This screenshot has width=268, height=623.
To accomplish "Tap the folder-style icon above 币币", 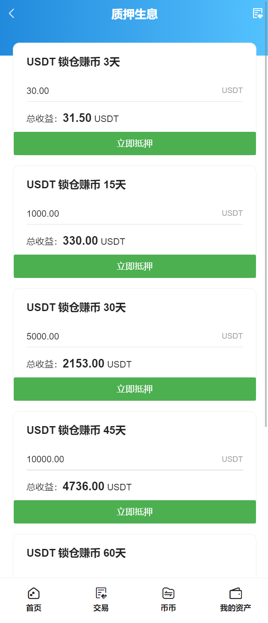I will pyautogui.click(x=167, y=592).
